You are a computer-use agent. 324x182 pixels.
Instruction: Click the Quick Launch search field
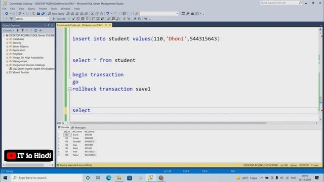click(x=279, y=3)
